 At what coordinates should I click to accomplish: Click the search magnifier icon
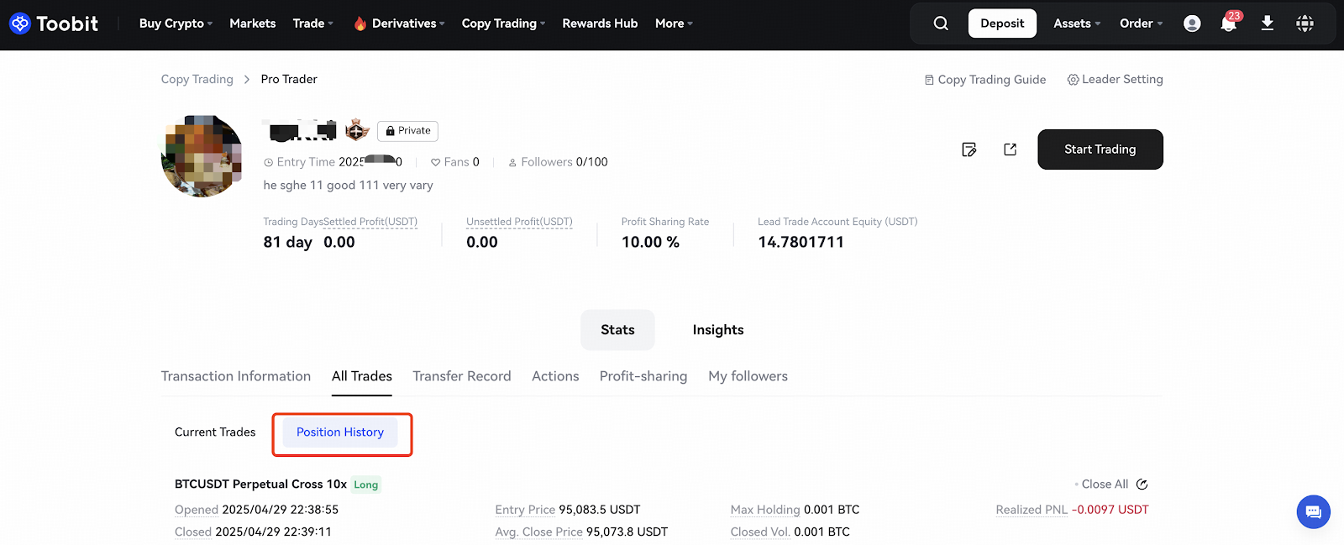tap(941, 24)
